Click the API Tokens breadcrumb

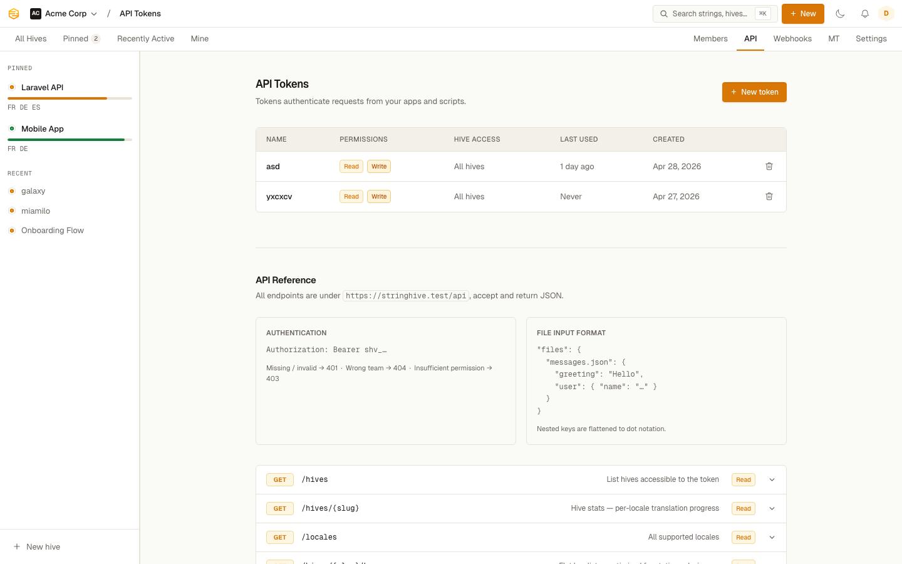pyautogui.click(x=140, y=14)
